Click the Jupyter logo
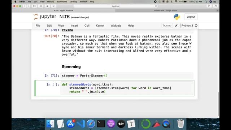 45,17
